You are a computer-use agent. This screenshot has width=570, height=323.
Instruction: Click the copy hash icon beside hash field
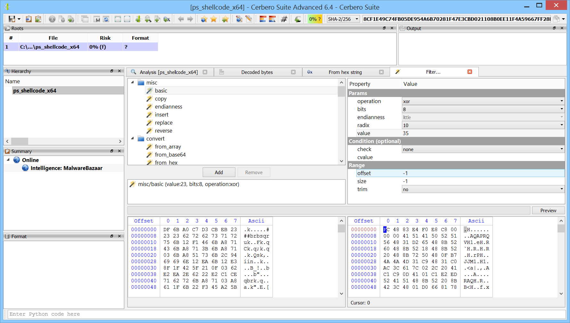point(557,19)
